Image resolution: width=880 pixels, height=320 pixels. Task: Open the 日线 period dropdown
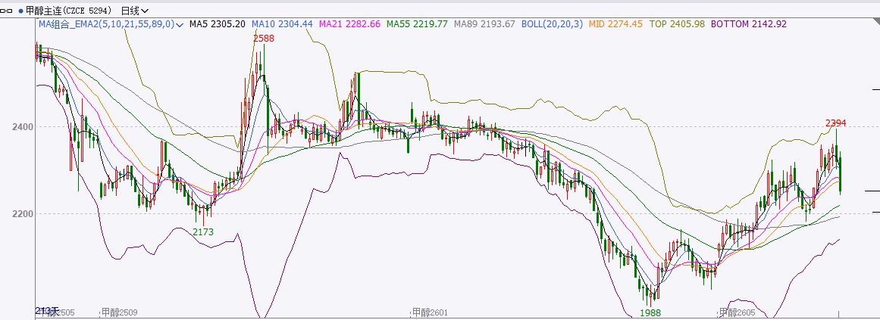pos(135,11)
